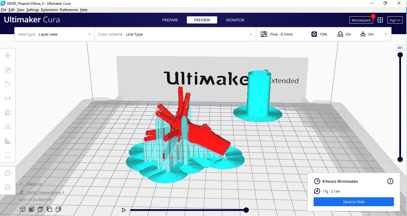Click the simulation path slider handle

(x=246, y=210)
